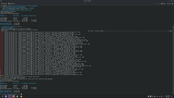Open the volume control in the system tray
The image size is (174, 98).
(x=155, y=96)
